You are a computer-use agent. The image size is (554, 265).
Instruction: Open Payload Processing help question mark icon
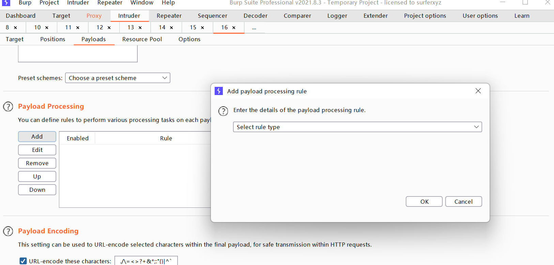tap(8, 107)
